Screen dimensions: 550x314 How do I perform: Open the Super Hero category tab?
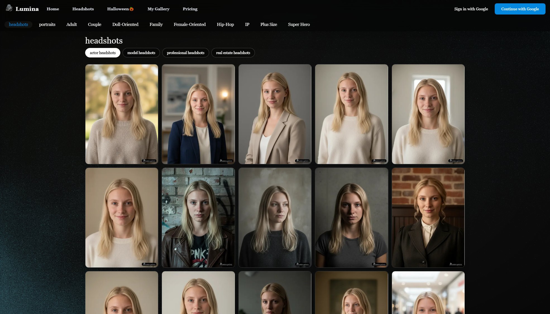[x=299, y=25]
